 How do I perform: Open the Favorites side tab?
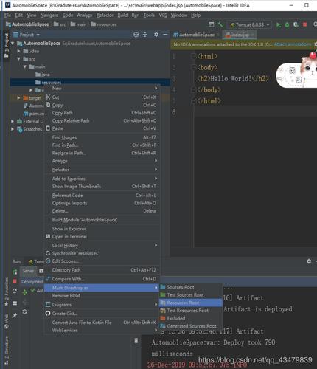(6, 292)
